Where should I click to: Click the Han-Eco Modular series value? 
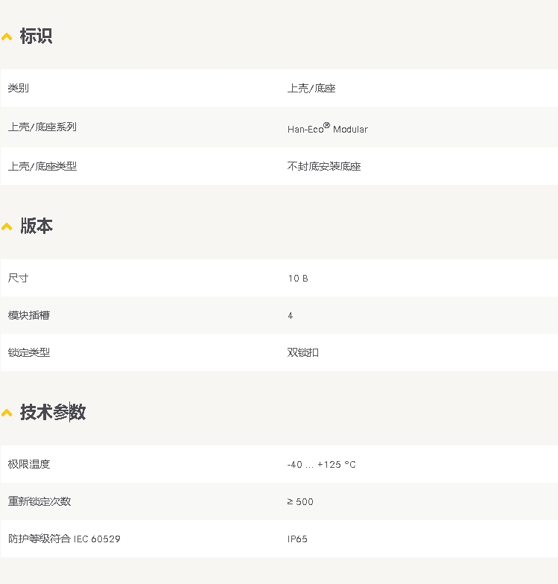(327, 128)
